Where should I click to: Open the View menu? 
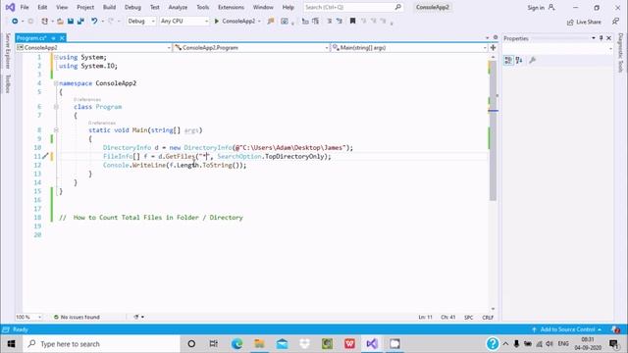point(62,7)
